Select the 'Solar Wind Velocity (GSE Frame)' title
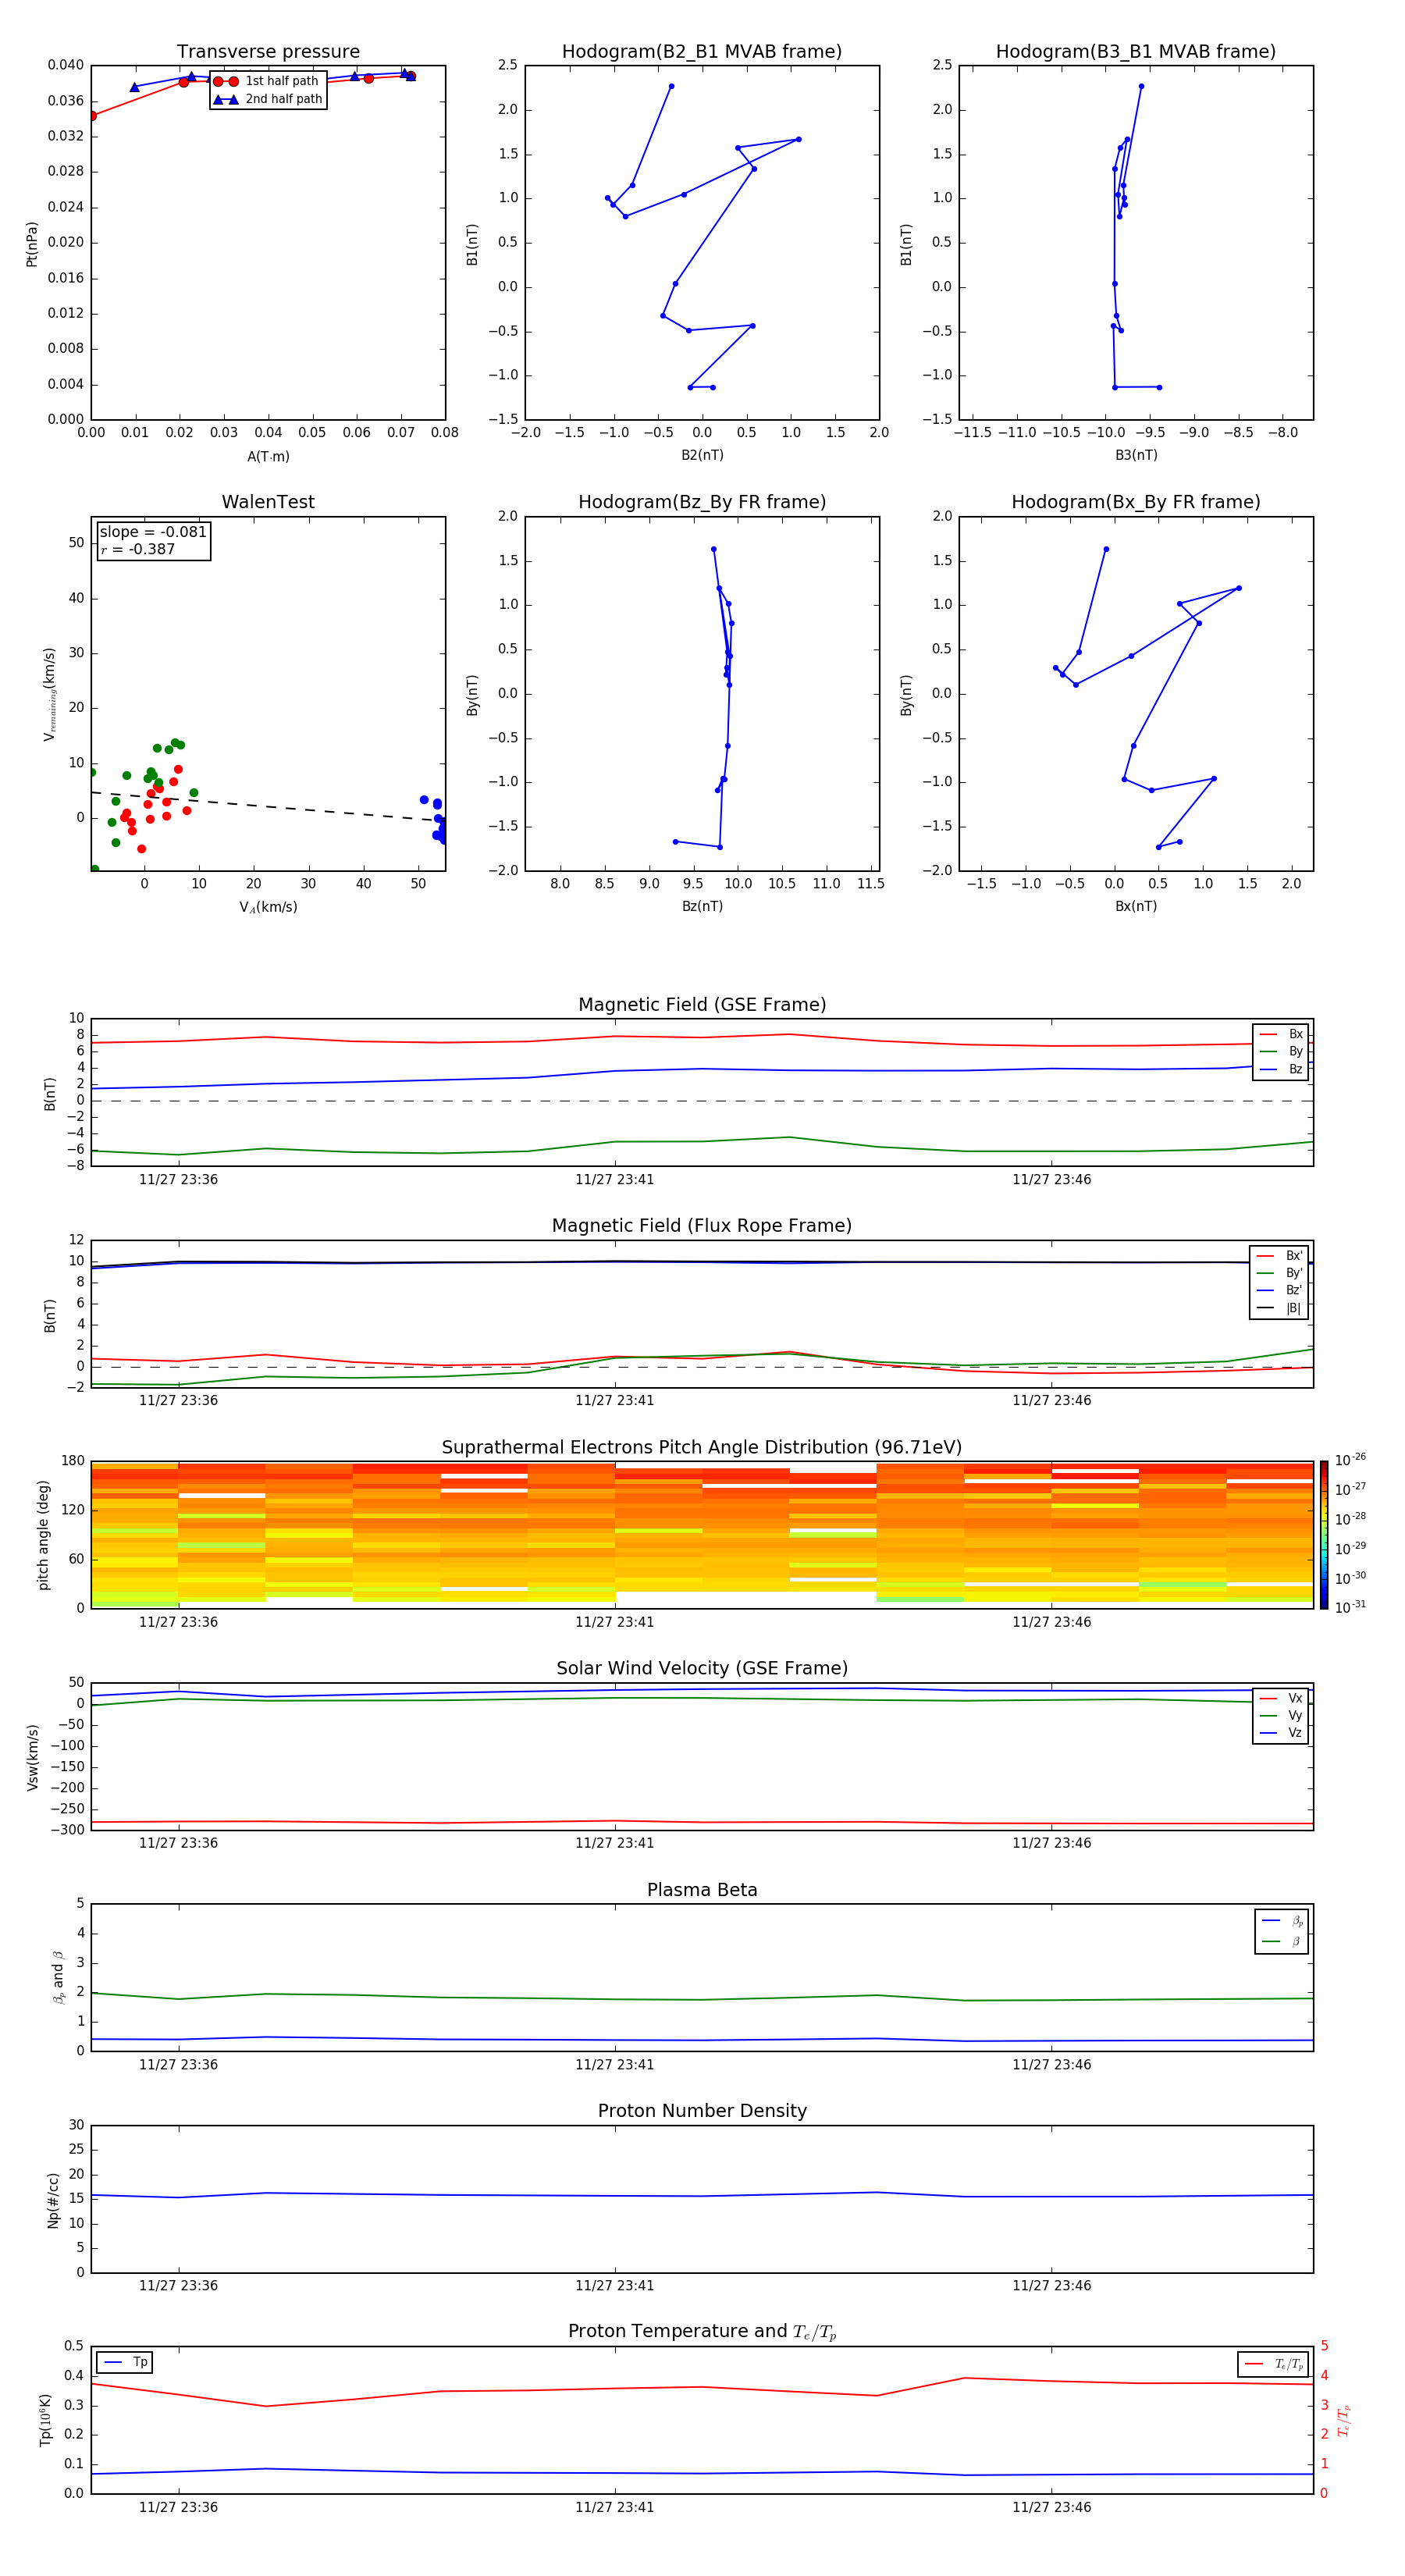Screen dimensions: 1405x2576 click(x=702, y=1669)
